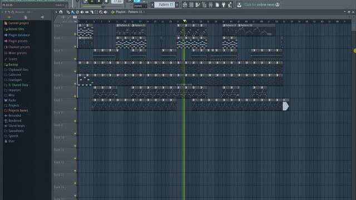The width and height of the screenshot is (356, 200).
Task: Click the Browser collapse structure icon
Action: coord(13,12)
